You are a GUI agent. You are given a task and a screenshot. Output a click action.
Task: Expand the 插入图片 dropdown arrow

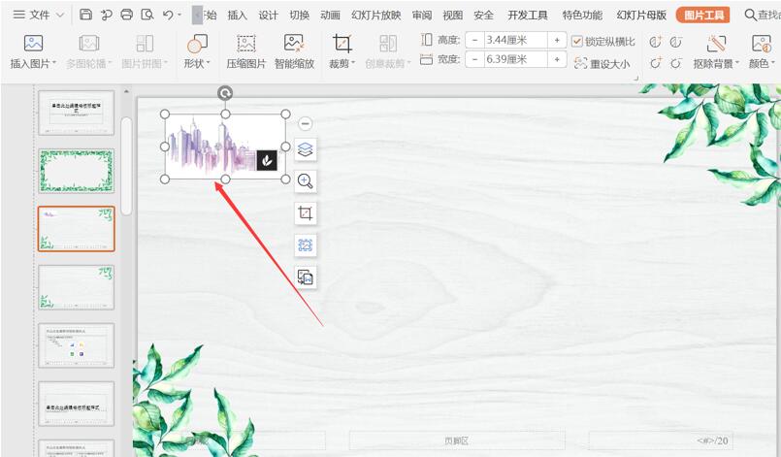click(53, 64)
